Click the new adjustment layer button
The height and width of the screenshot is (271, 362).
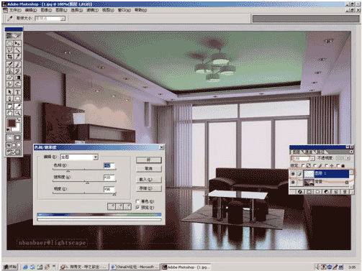(x=327, y=192)
